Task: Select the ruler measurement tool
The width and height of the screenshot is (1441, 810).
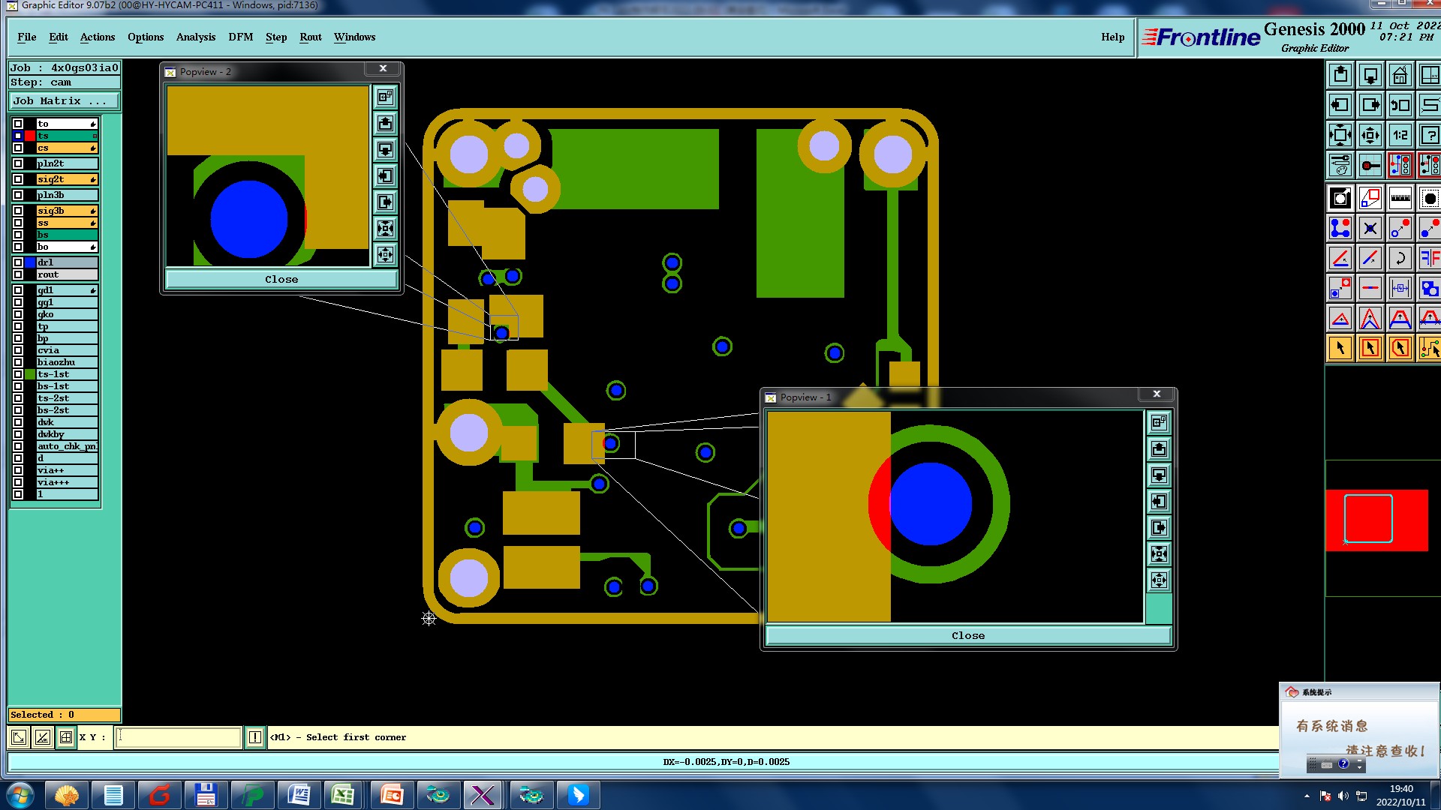Action: point(1400,199)
